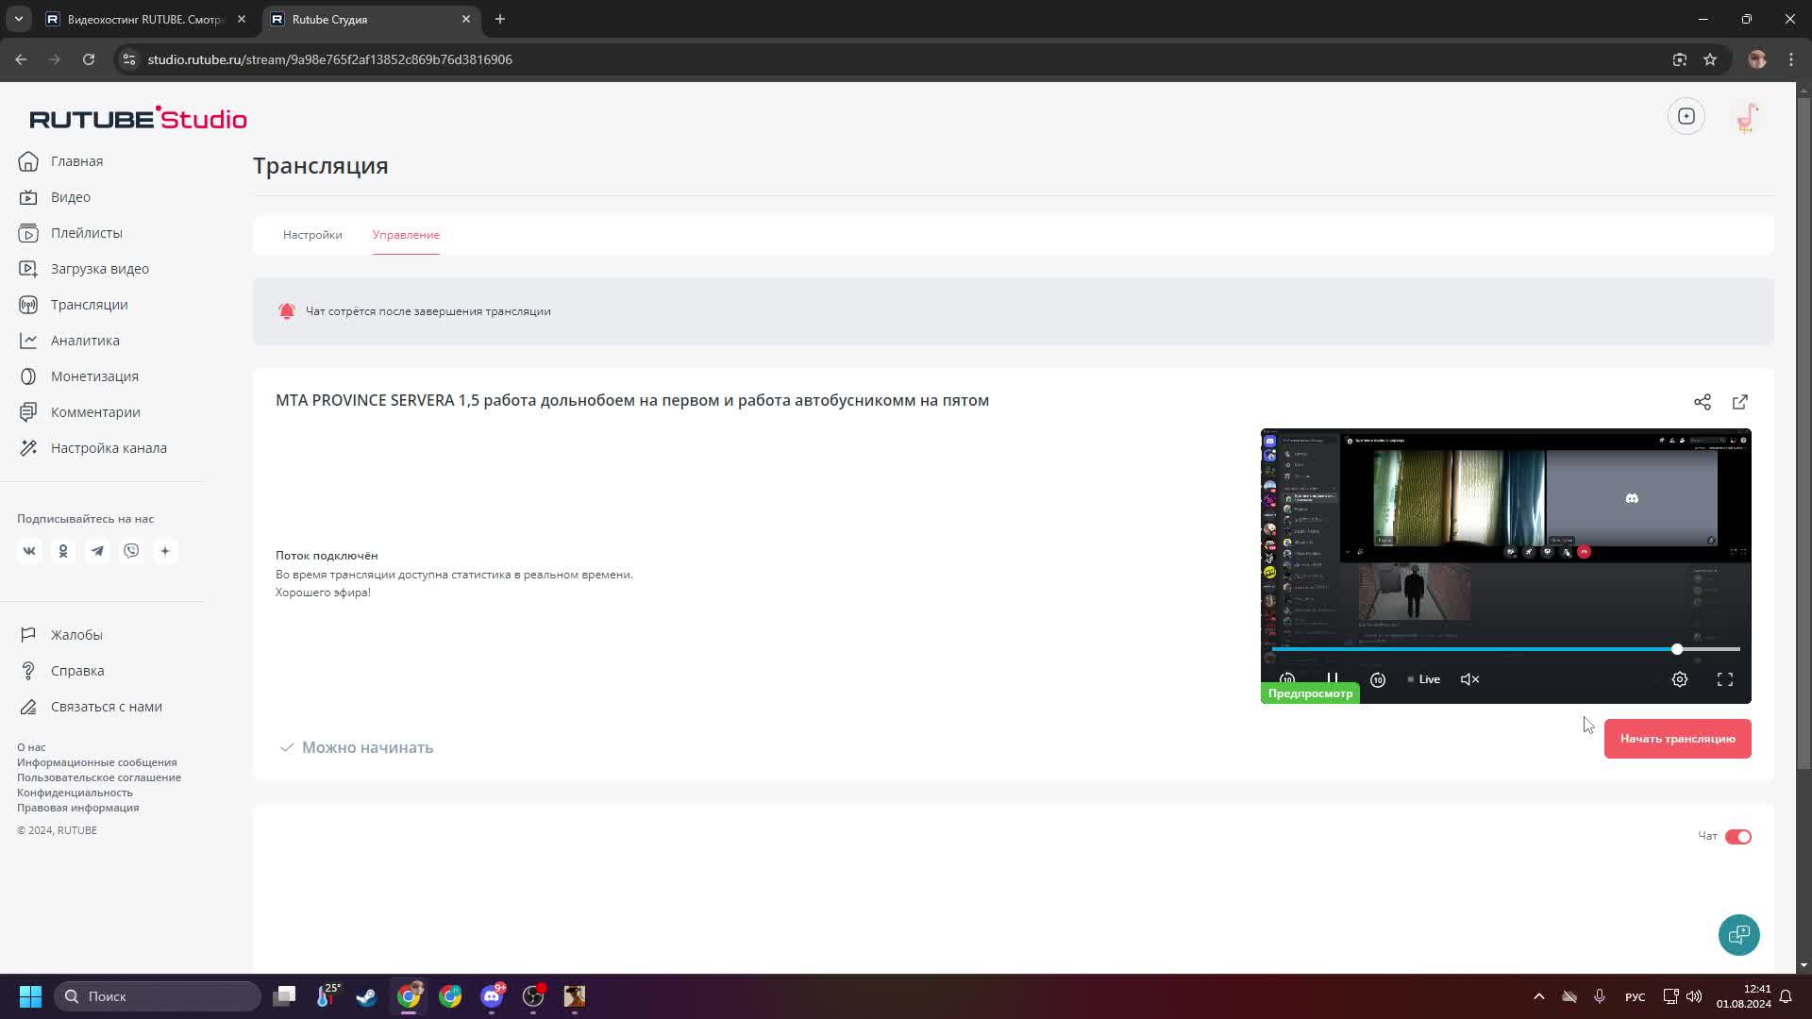Disable the Чат toggle switch

(1737, 837)
